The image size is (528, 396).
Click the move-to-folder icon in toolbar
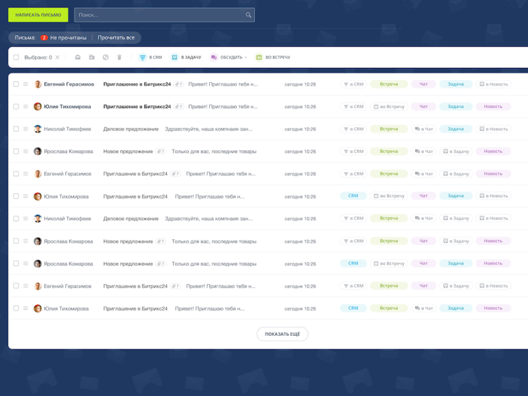92,57
